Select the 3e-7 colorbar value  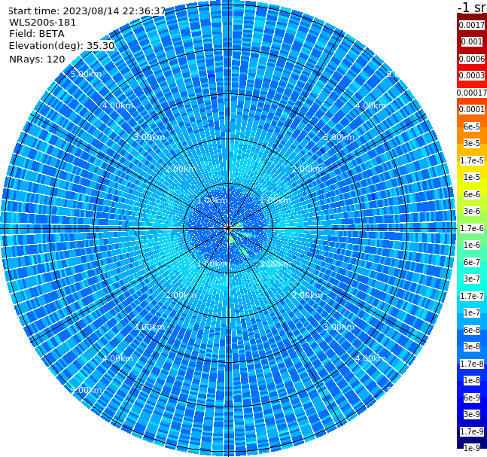tap(472, 279)
